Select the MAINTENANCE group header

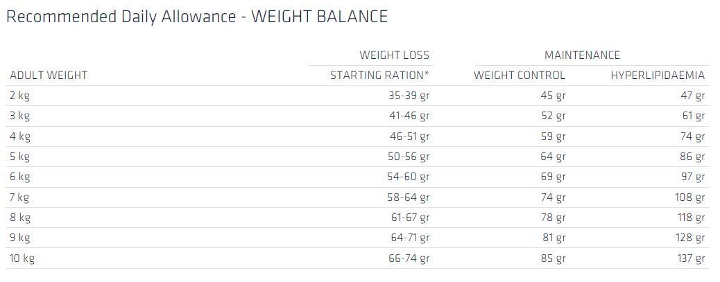[582, 55]
